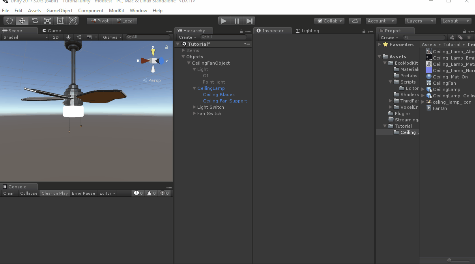Toggle Clear on Play in Console
This screenshot has height=264, width=475.
[54, 193]
